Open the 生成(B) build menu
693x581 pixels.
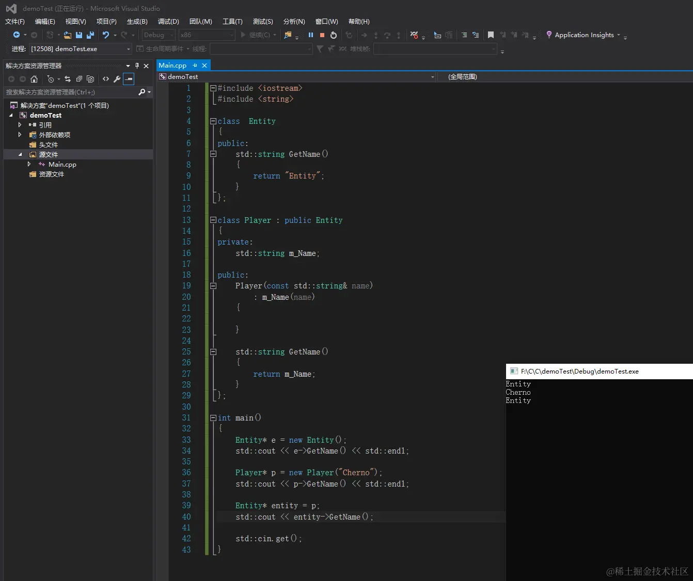[x=137, y=22]
